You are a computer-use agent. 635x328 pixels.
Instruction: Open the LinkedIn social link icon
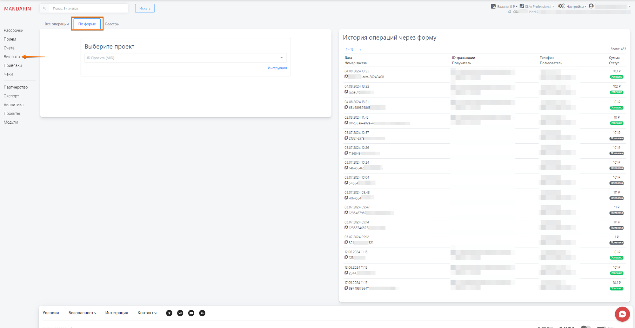point(202,313)
